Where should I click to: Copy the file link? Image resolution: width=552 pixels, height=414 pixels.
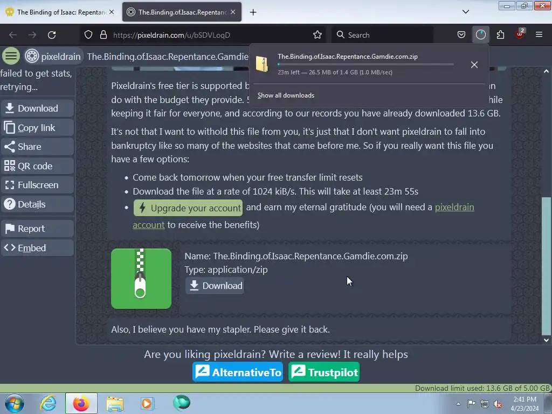[x=37, y=128]
